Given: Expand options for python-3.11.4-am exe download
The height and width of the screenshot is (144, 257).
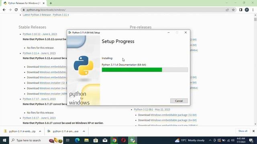Looking at the screenshot, I should point(84,131).
